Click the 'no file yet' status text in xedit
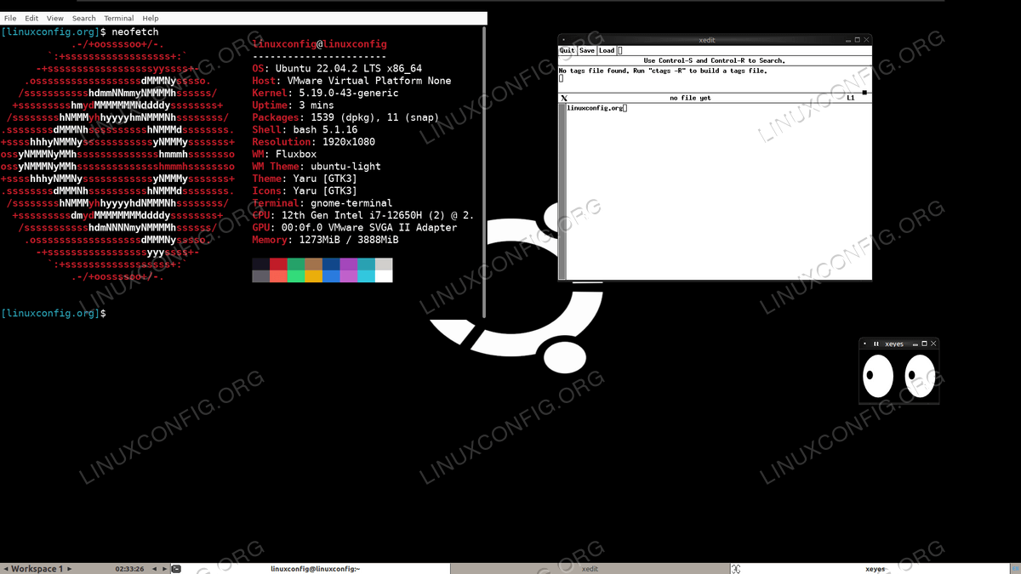 (x=690, y=98)
